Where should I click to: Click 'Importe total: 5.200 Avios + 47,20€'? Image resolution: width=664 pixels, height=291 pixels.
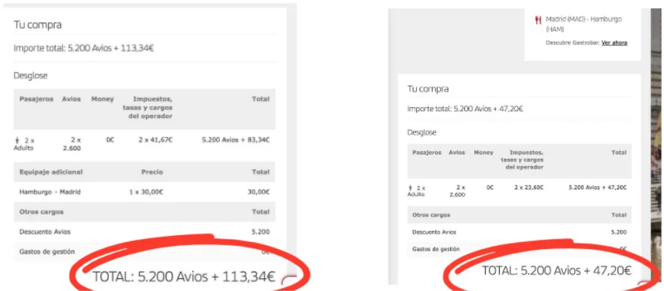pyautogui.click(x=465, y=109)
